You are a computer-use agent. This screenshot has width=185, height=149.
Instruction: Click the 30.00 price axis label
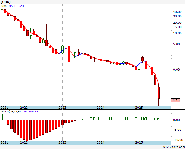pos(177,16)
